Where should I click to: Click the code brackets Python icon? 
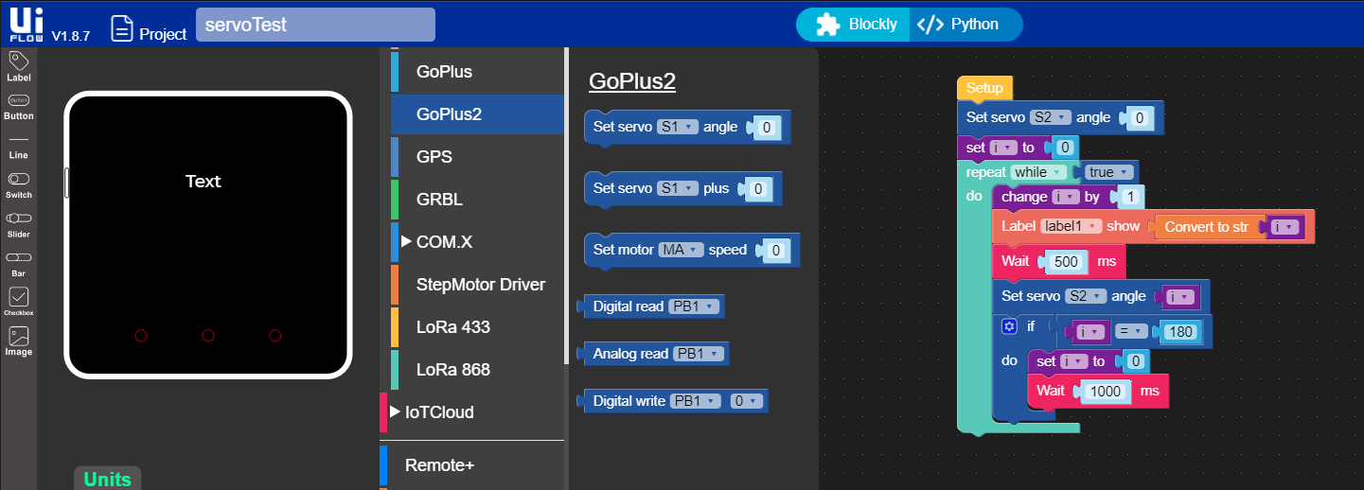(930, 25)
